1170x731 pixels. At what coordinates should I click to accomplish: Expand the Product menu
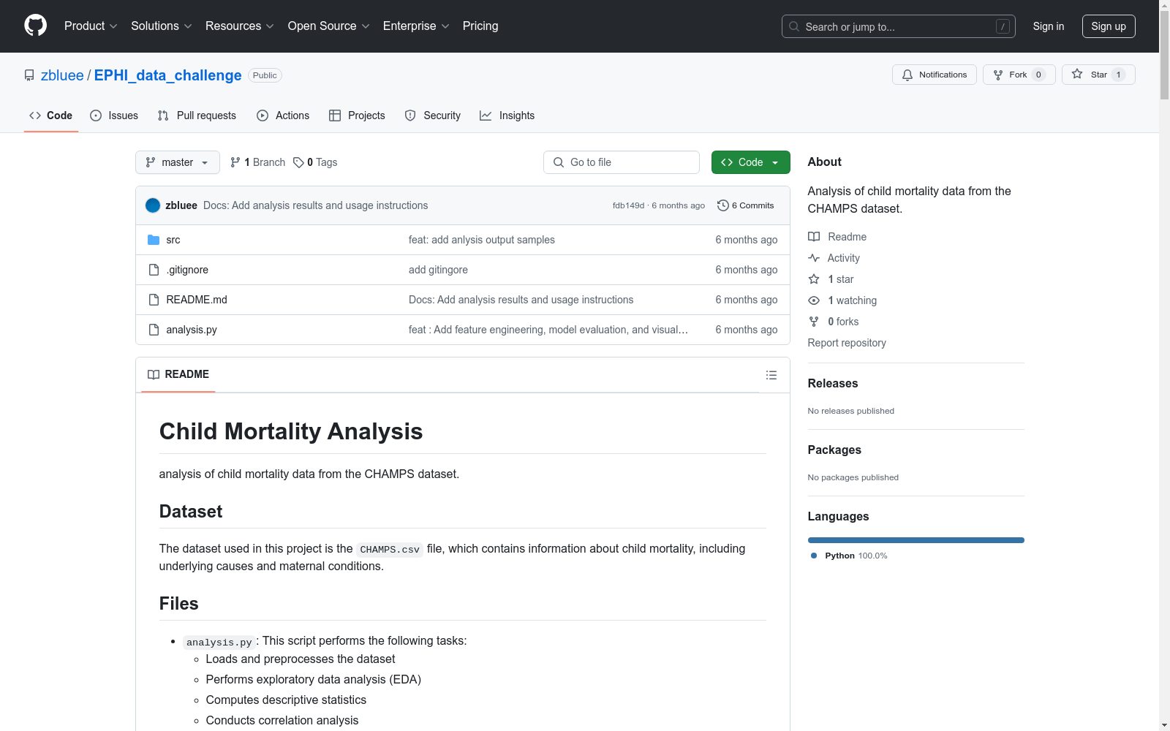pyautogui.click(x=91, y=26)
